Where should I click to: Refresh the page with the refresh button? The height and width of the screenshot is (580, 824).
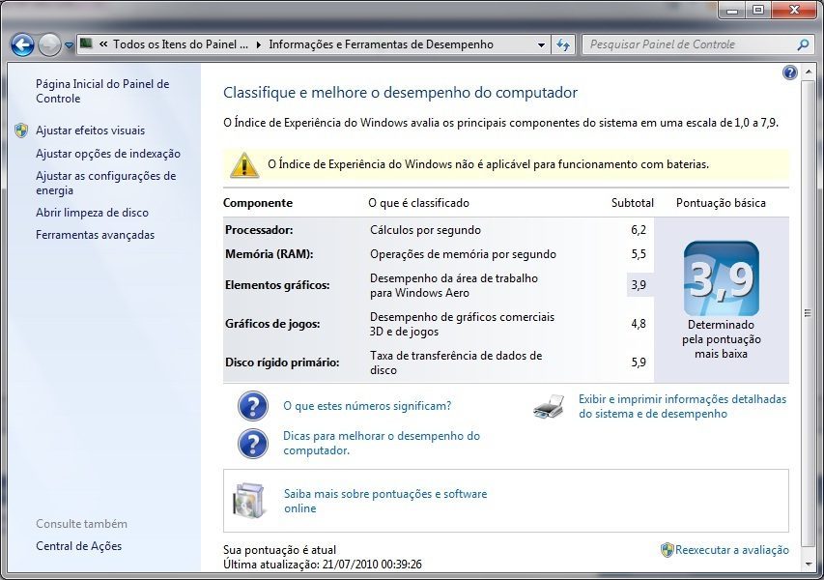[x=563, y=45]
